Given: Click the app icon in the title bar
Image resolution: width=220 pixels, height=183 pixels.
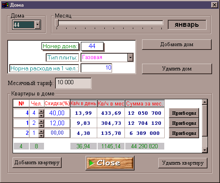Looking at the screenshot, I should 5,5.
